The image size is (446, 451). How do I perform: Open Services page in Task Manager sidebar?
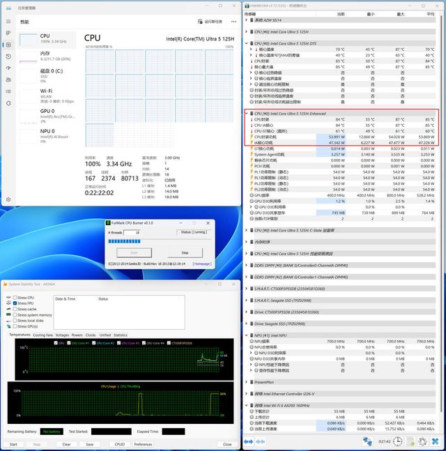pos(8,103)
